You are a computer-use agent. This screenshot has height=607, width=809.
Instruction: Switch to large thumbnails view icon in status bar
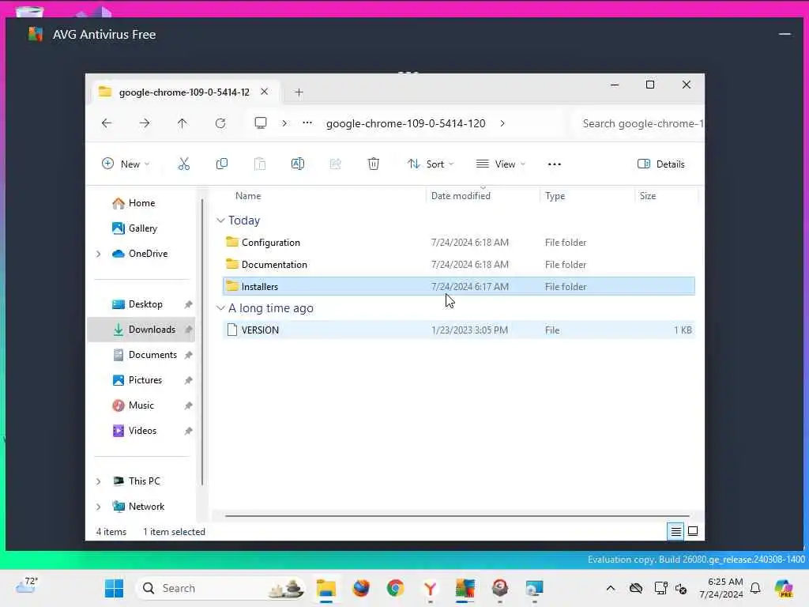coord(693,531)
